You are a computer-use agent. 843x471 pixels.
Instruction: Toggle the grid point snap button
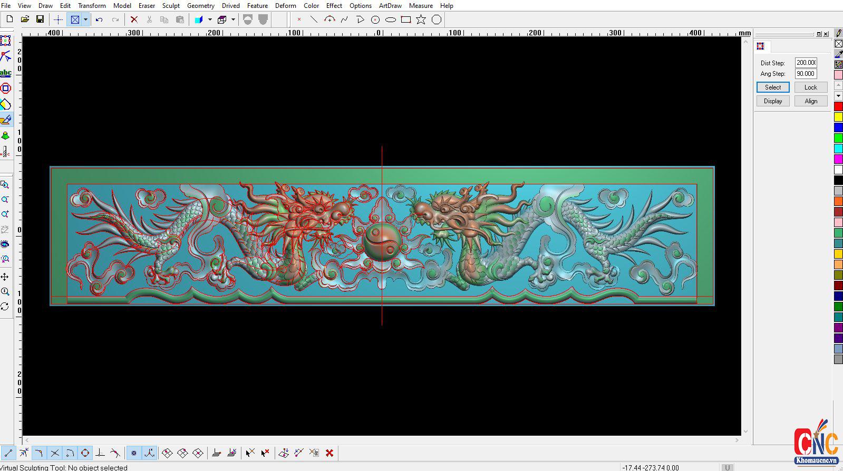(x=134, y=453)
